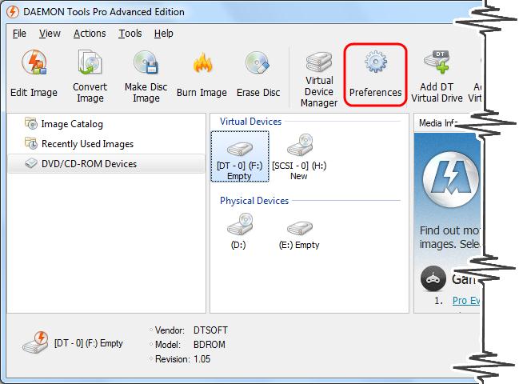Click the DT drive icon in the status panel
519x384 pixels.
[x=35, y=342]
